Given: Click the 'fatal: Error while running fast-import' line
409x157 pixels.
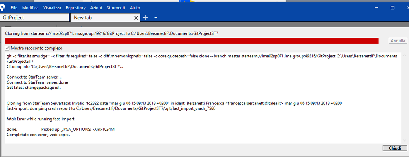Looking at the screenshot, I should pos(41,119).
